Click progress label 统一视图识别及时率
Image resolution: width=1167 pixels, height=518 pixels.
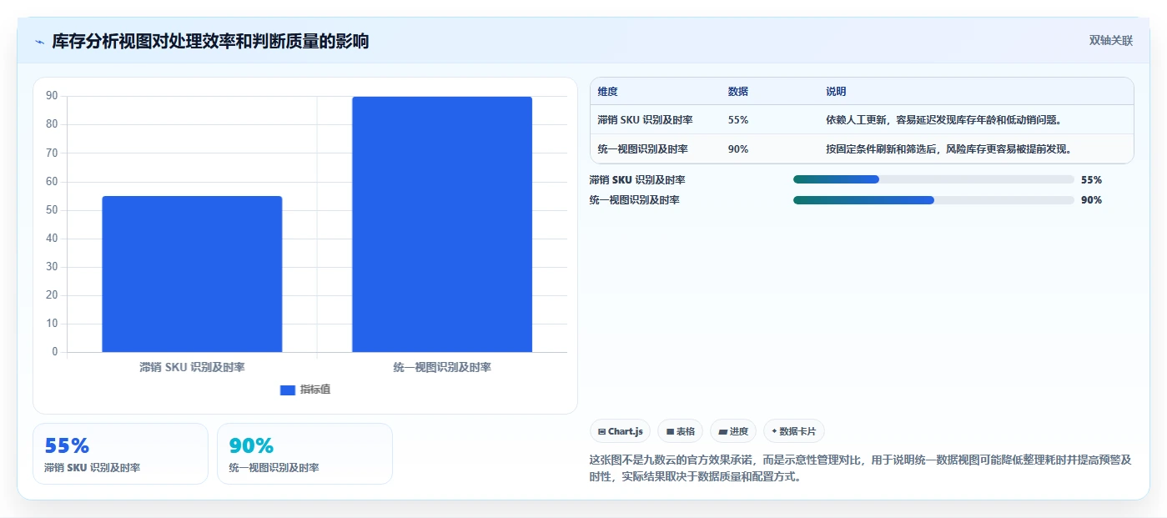(x=635, y=200)
